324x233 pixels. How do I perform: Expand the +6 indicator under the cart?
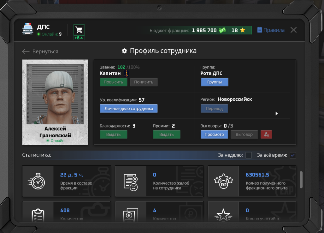(79, 38)
